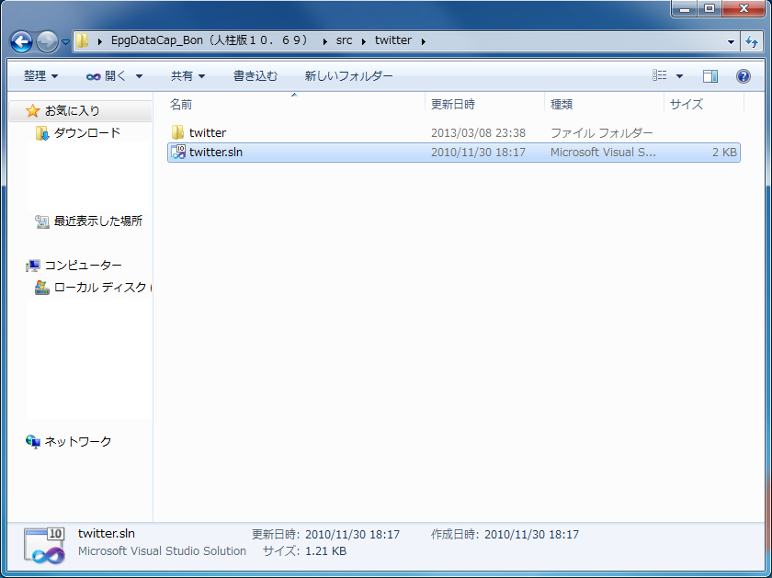Viewport: 772px width, 578px height.
Task: Expand arrow between src and twitter
Action: coord(364,41)
